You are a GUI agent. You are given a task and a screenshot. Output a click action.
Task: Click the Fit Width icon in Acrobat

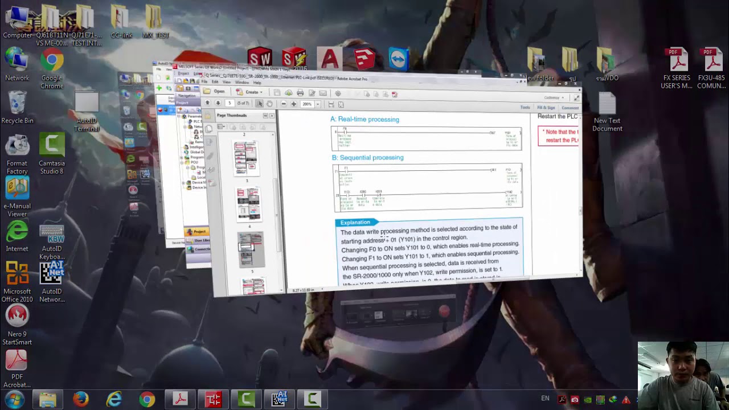coord(331,105)
